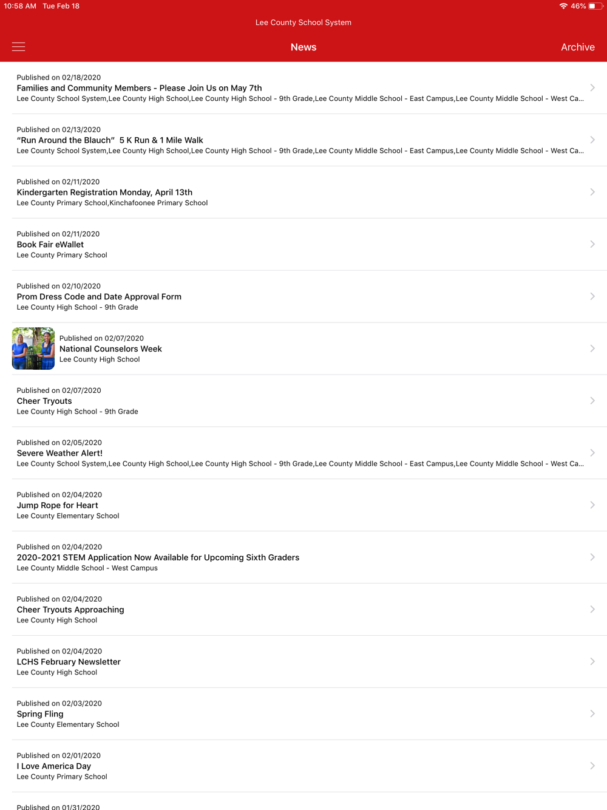
Task: Tap Lee County School System header text
Action: tap(303, 22)
